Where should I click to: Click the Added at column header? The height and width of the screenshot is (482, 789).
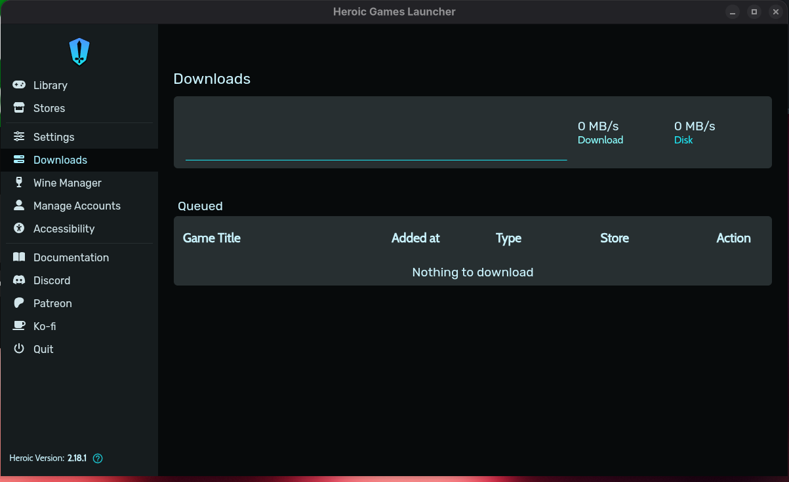point(416,238)
